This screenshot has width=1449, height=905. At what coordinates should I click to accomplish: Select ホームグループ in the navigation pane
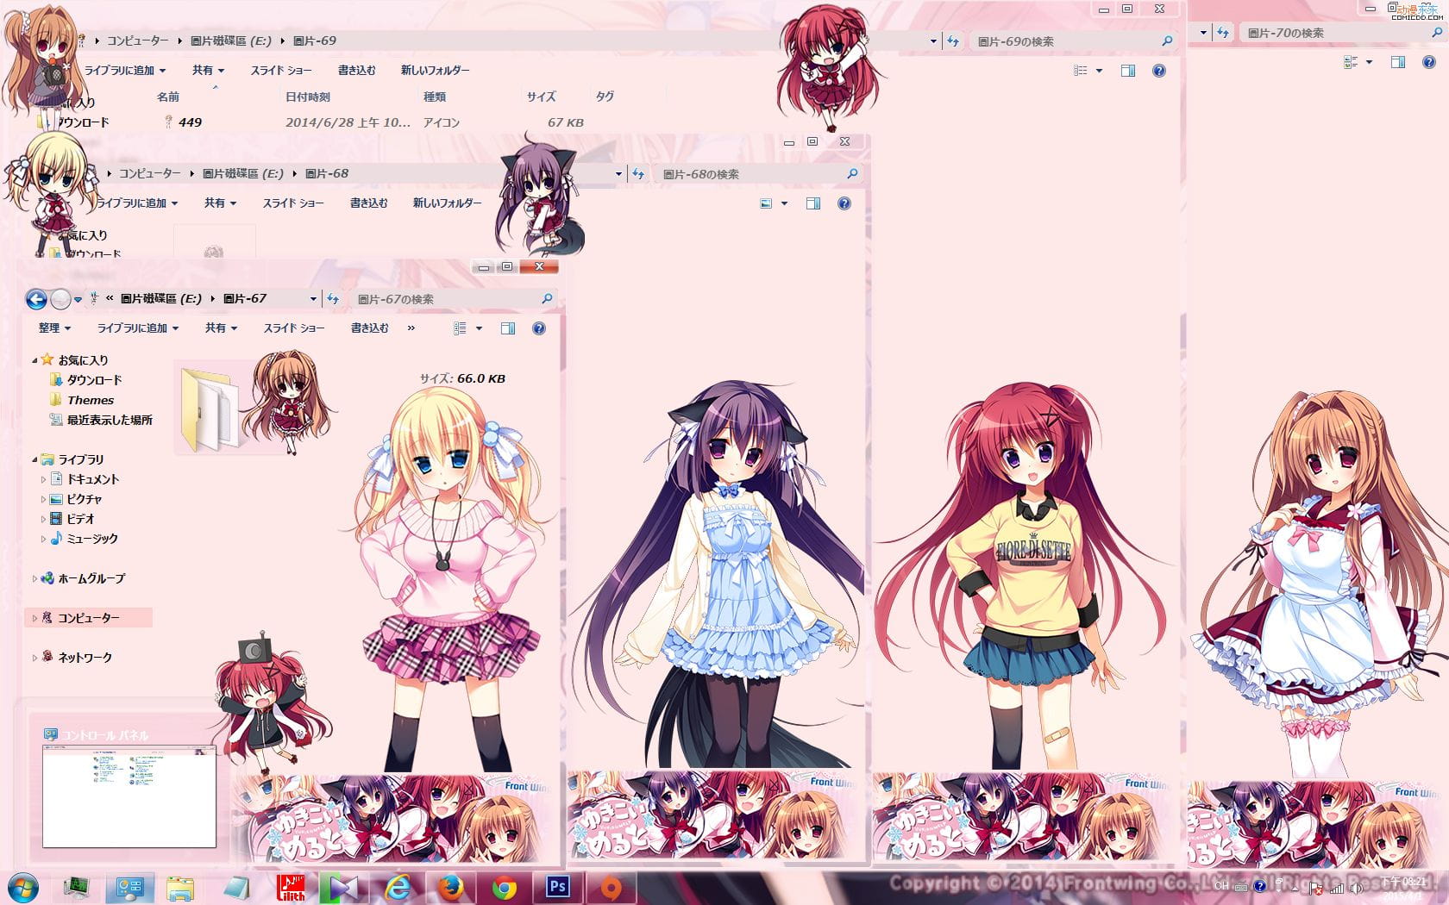coord(83,578)
